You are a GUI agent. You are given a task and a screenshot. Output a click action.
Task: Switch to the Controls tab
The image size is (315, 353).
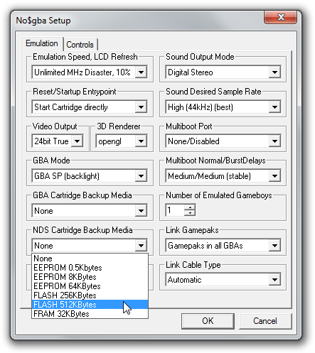(80, 45)
